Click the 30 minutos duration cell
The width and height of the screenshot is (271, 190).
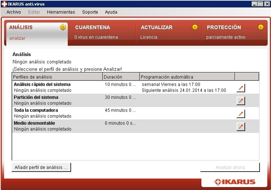pyautogui.click(x=120, y=97)
